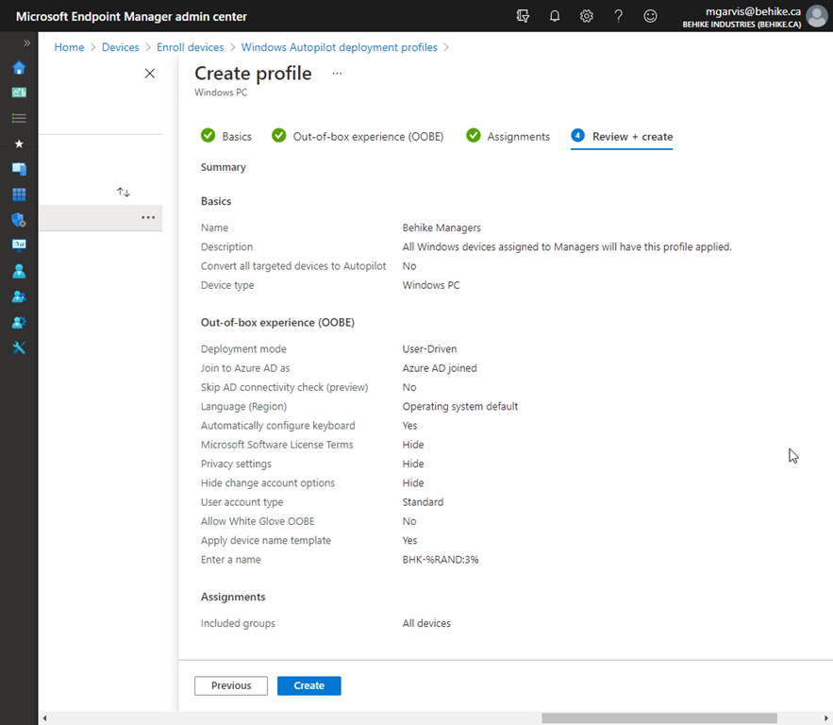
Task: Select the Users icon in sidebar
Action: point(18,271)
